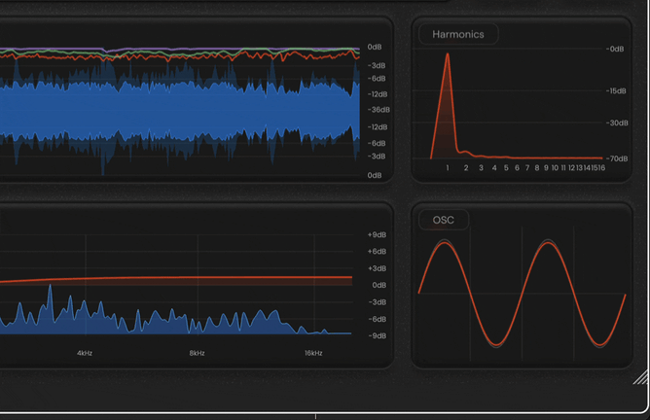Click the -36dB label on the waveform scale

point(377,110)
